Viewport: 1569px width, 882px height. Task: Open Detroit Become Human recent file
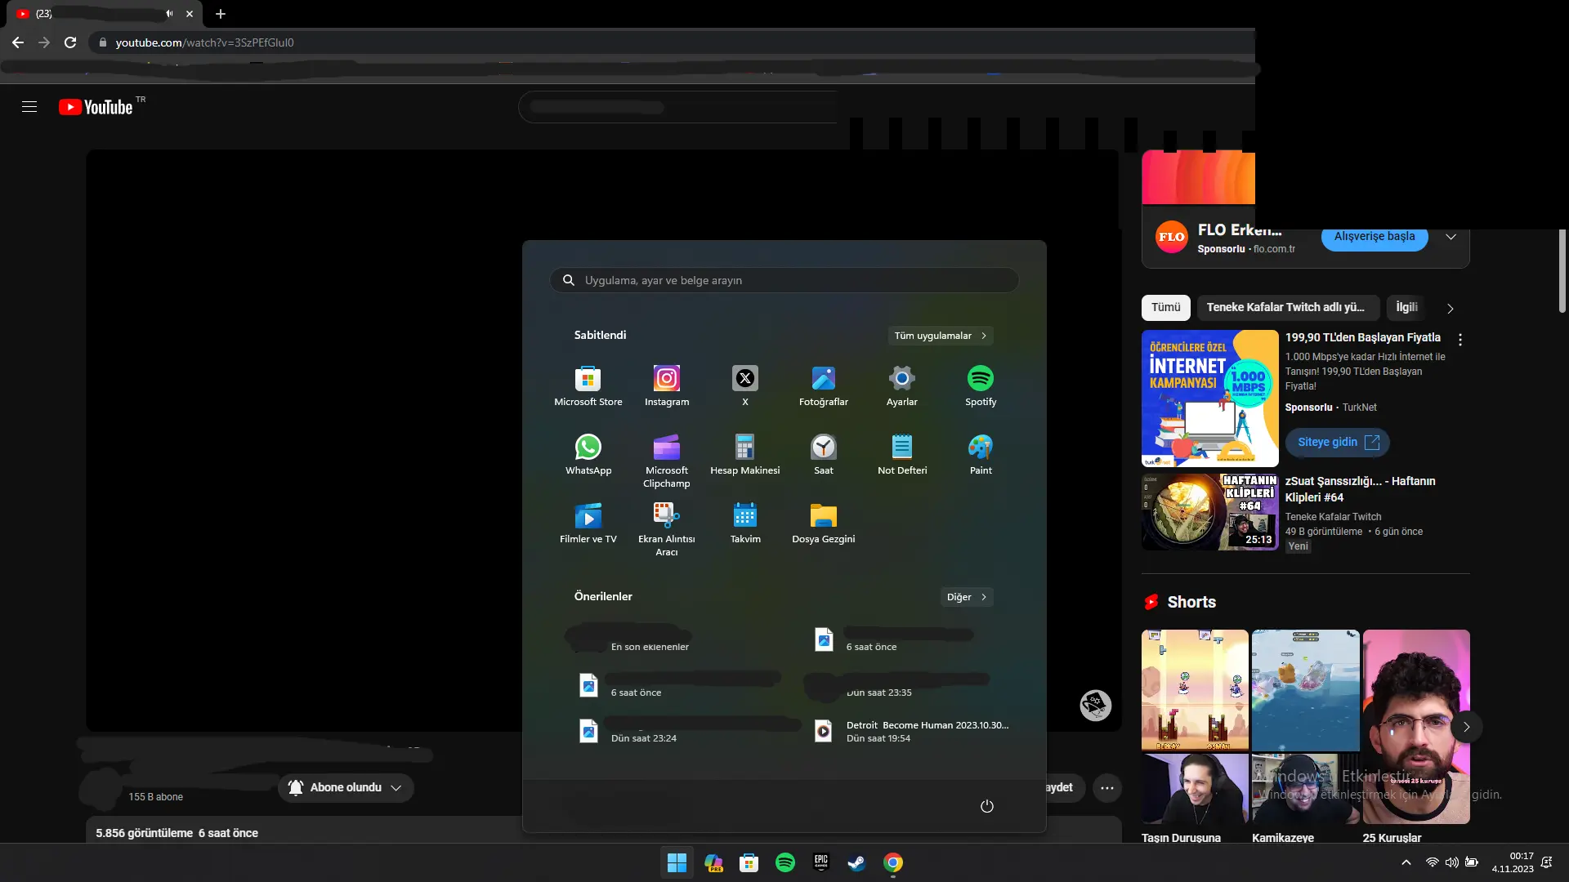click(x=912, y=731)
